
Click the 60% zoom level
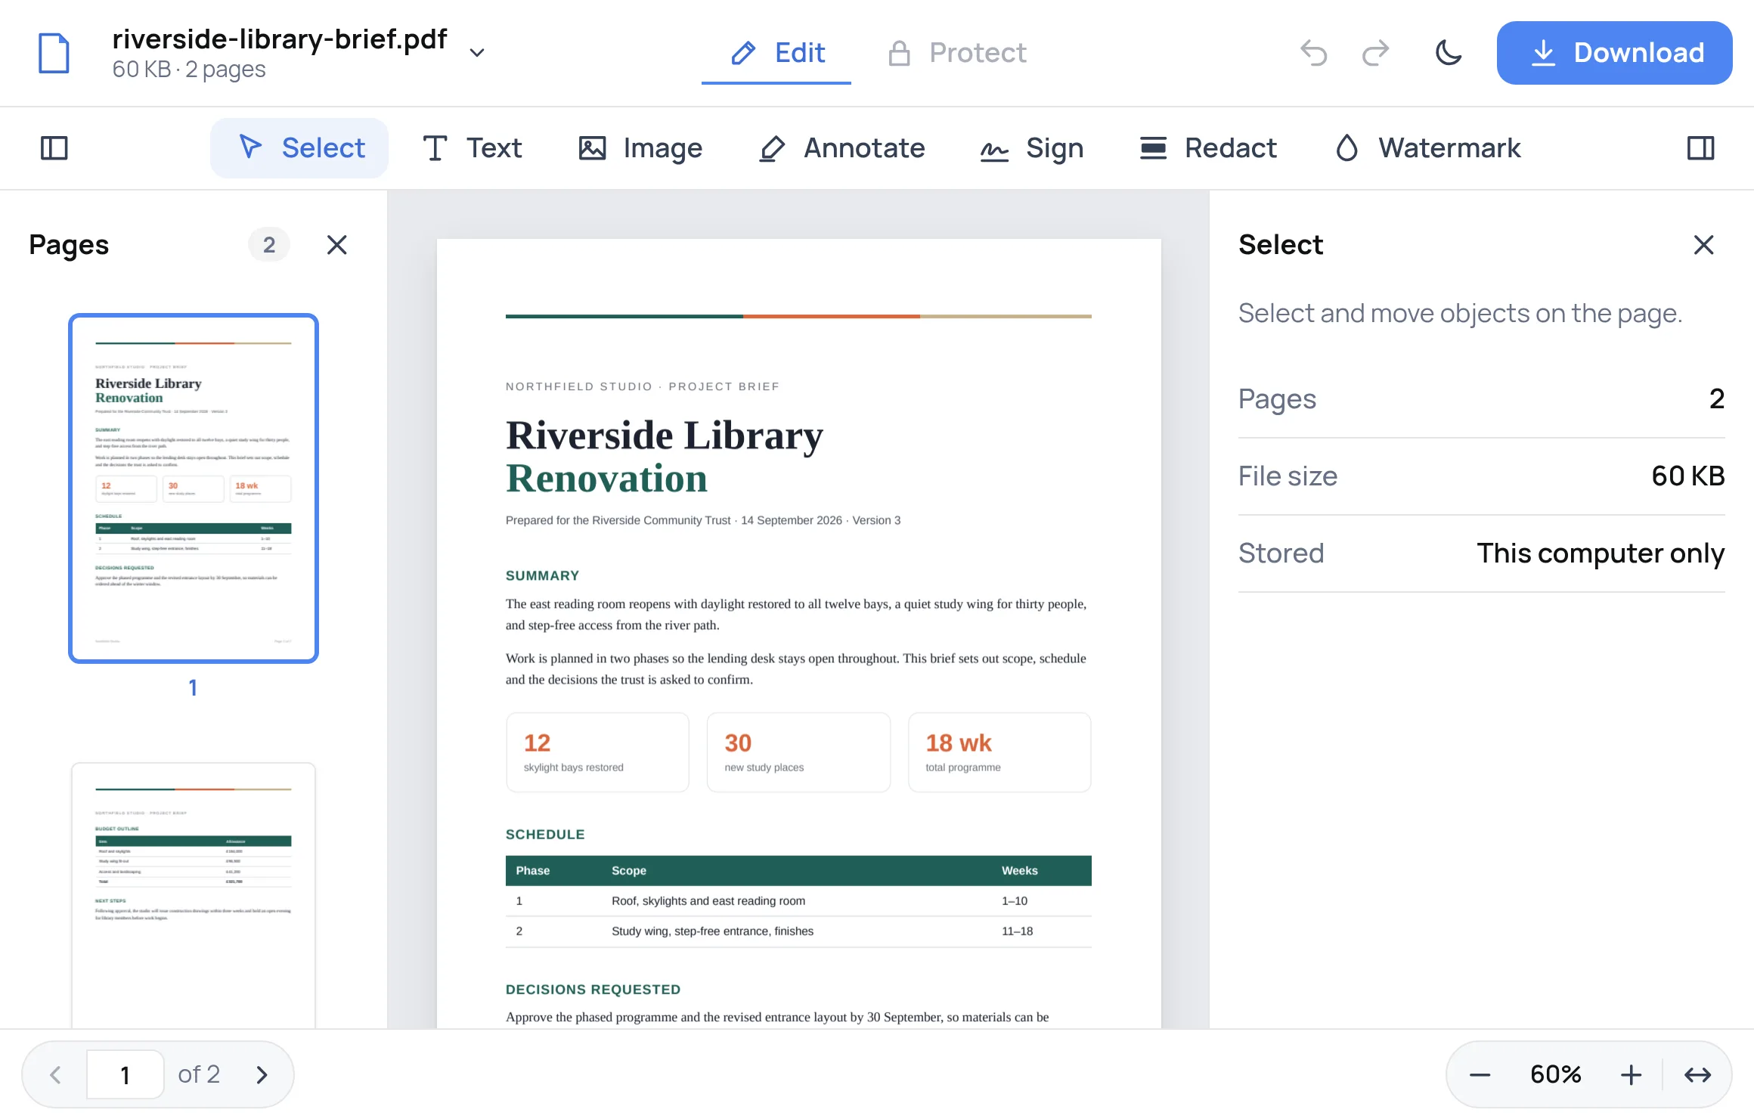[1556, 1074]
